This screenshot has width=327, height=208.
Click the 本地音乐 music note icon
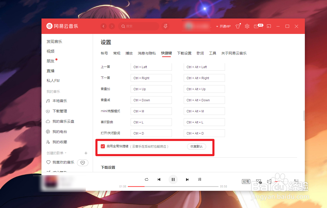(x=48, y=101)
